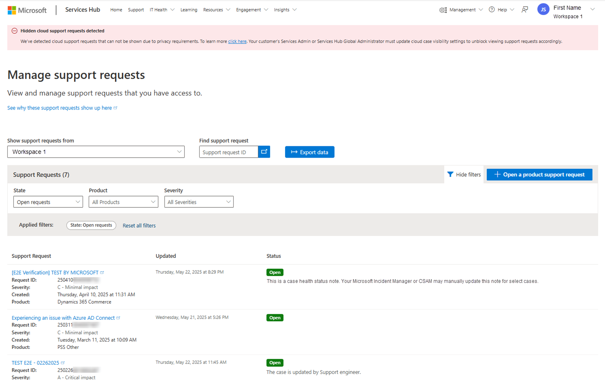Click Thursday, May 22, 2025 at 8:29 PM

[x=190, y=272]
